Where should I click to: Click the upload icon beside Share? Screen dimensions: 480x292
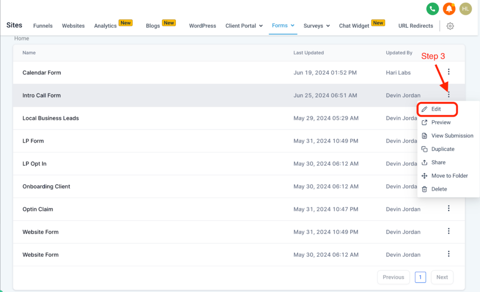(424, 162)
